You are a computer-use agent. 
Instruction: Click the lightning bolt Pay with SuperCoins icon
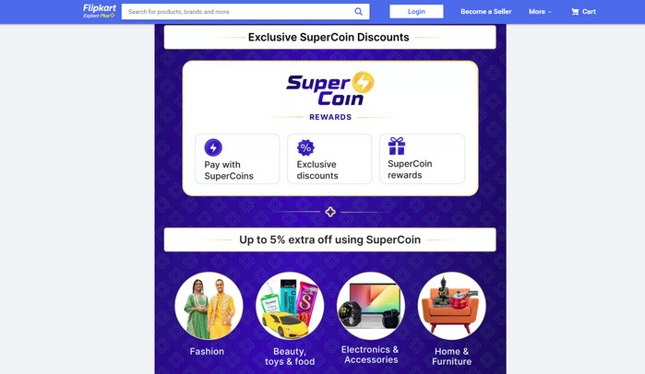(x=213, y=147)
